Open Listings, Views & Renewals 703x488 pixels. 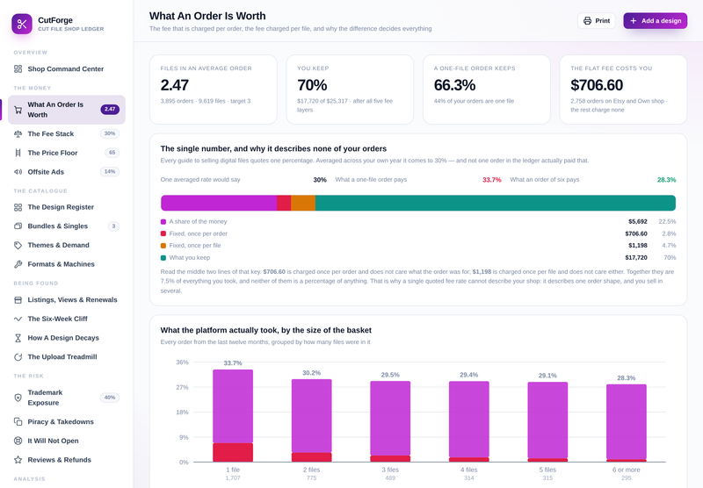(x=67, y=300)
